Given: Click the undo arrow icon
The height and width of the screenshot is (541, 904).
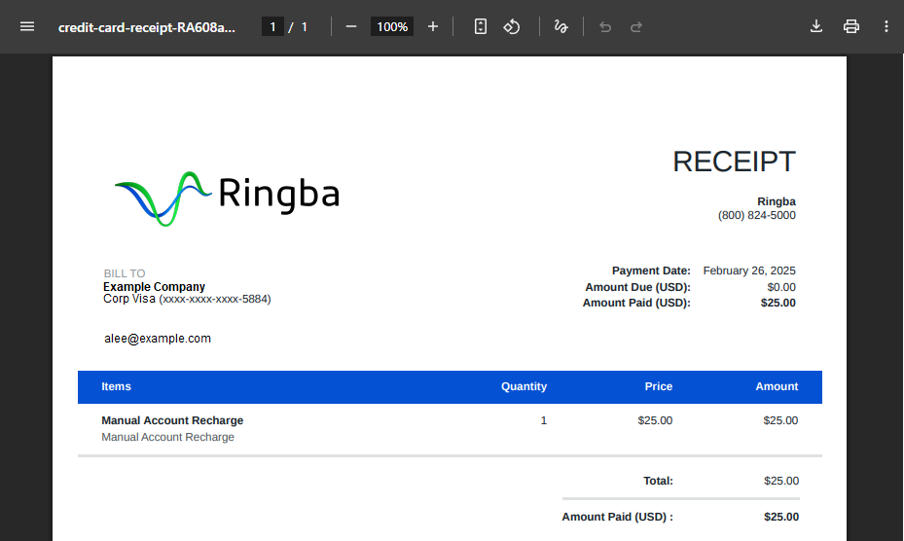Looking at the screenshot, I should point(605,27).
